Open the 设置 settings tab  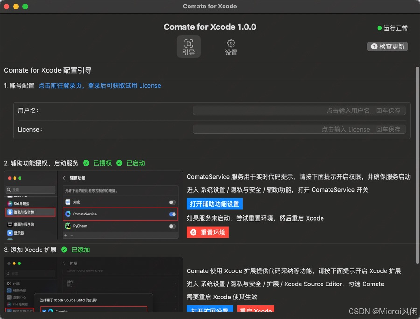[x=231, y=47]
